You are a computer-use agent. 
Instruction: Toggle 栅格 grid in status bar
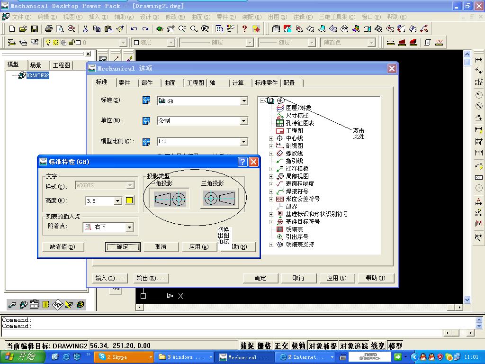[264, 346]
